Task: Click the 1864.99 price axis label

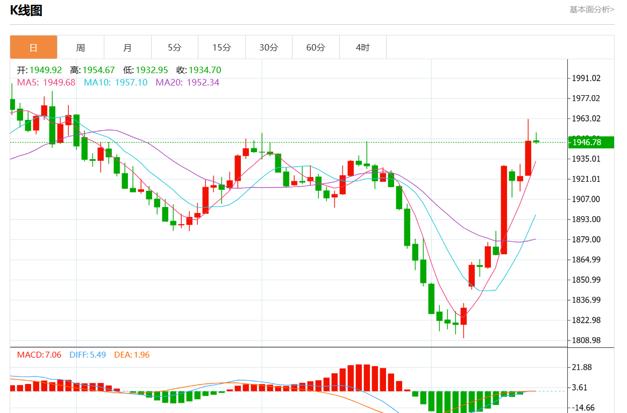Action: click(x=586, y=260)
